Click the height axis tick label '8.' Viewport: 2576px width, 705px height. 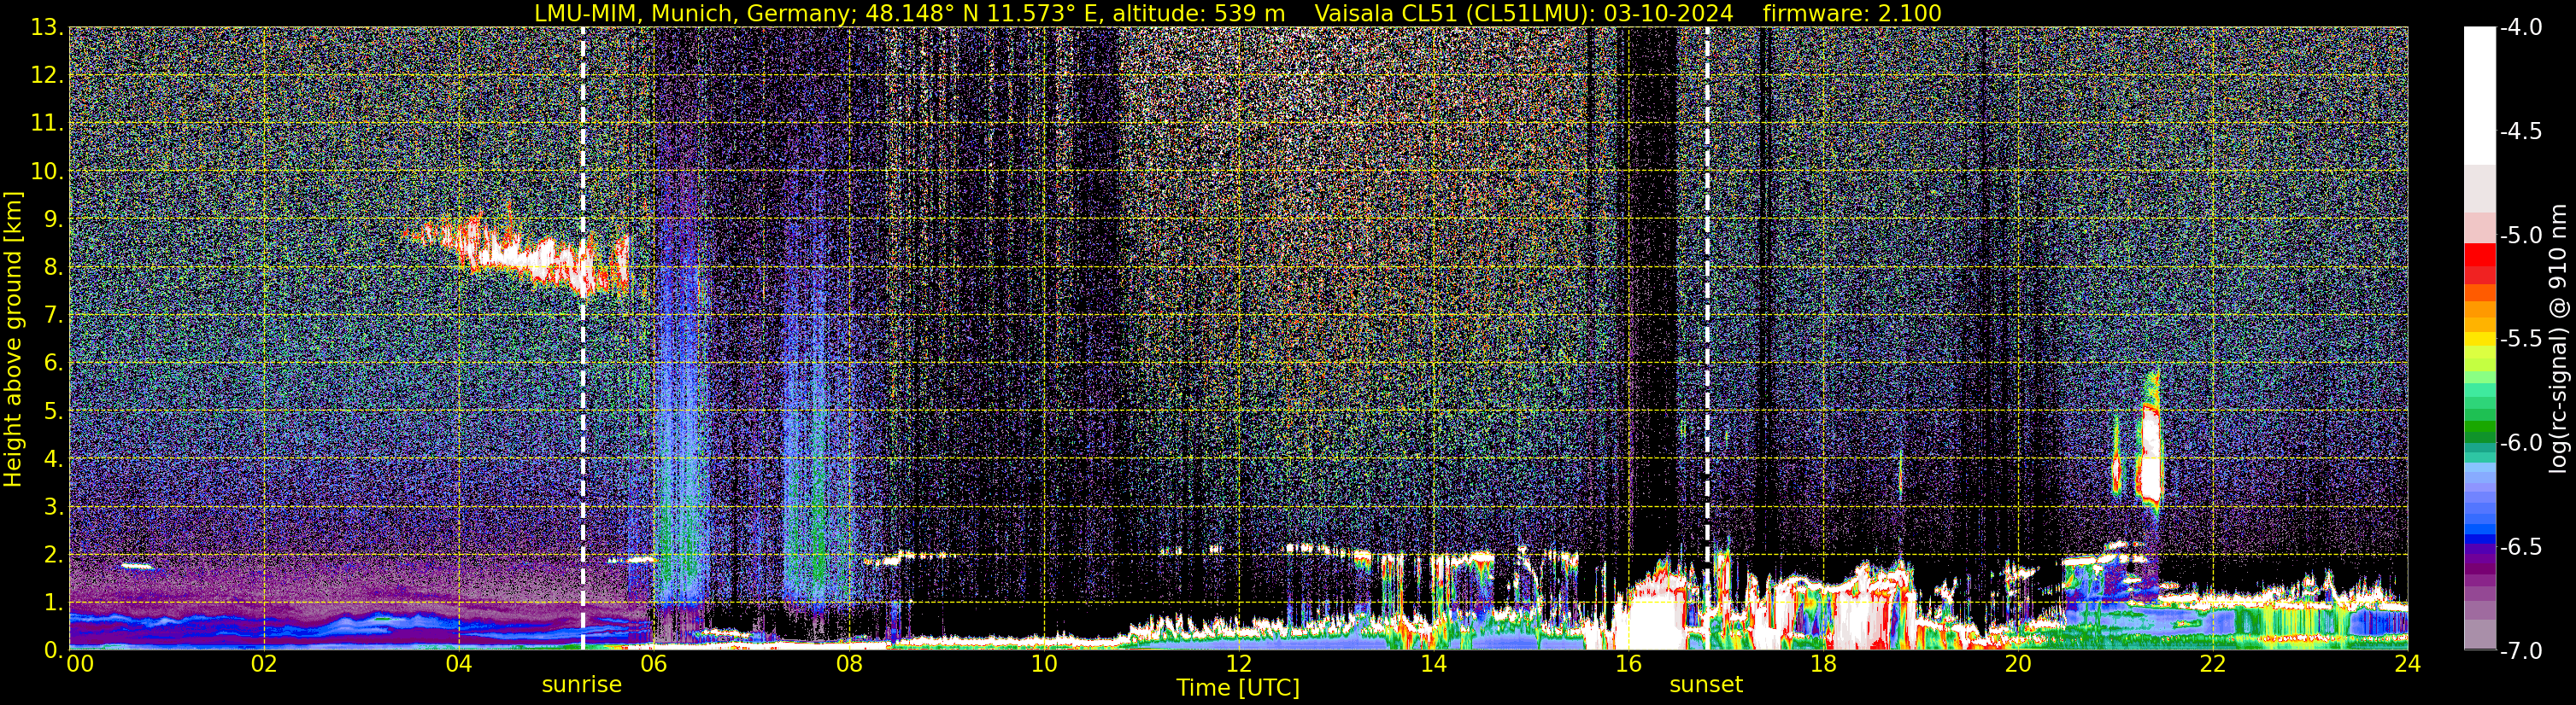point(53,268)
